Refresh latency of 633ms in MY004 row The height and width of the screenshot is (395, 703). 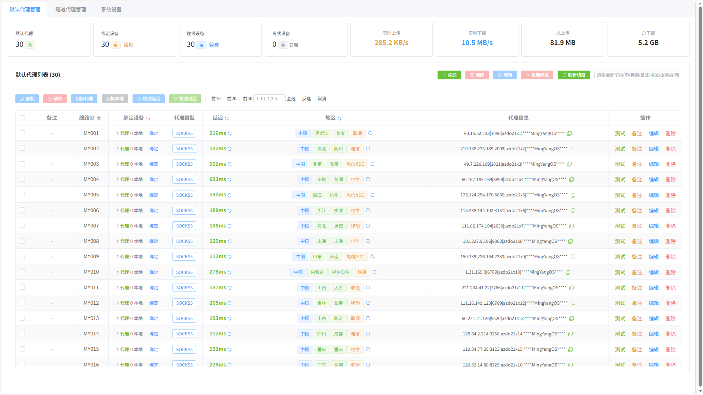pos(230,180)
